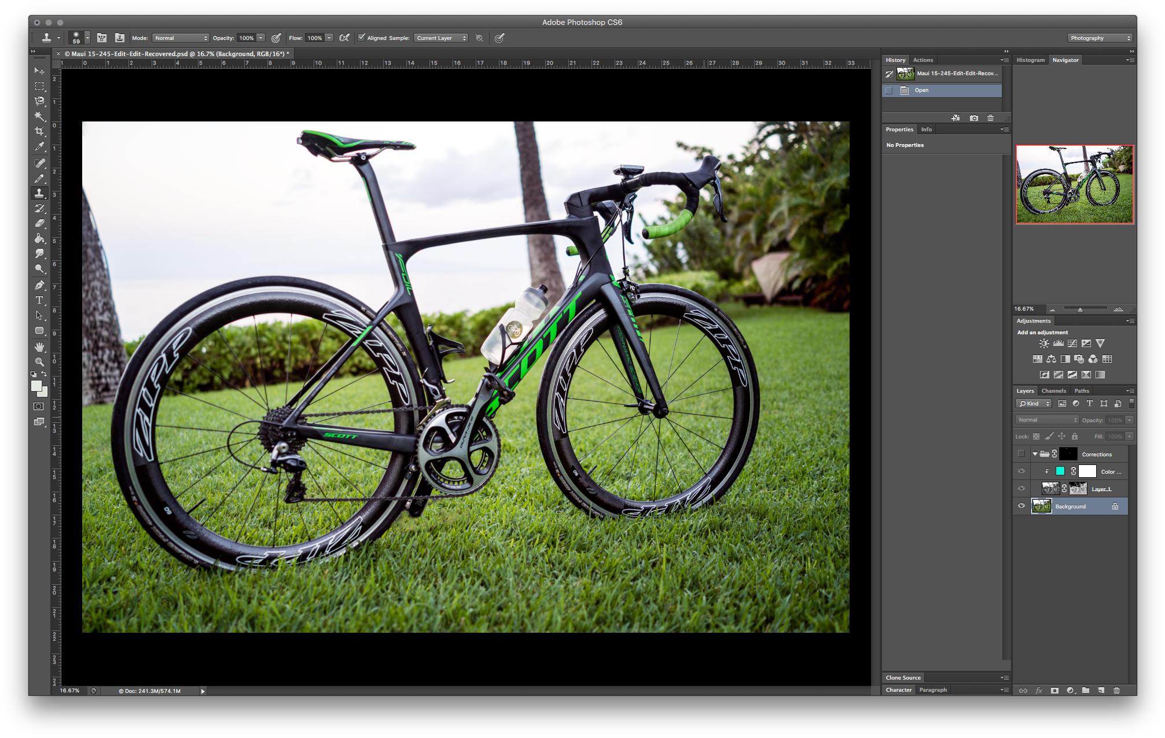Screen dimensions: 1165x738
Task: Uncheck the Aligned option in the options bar
Action: click(362, 38)
